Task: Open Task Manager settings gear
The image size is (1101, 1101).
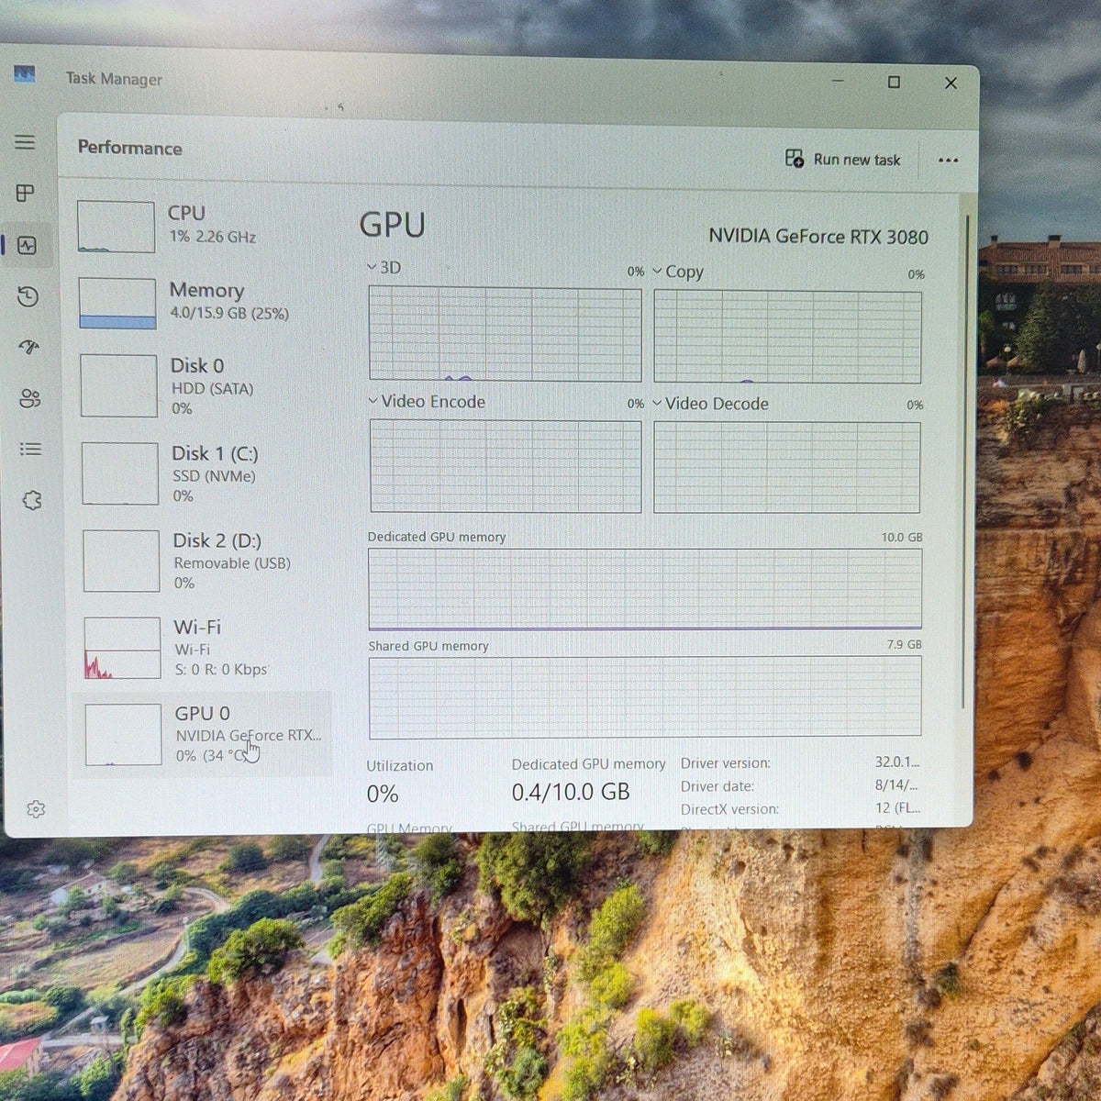Action: [35, 809]
